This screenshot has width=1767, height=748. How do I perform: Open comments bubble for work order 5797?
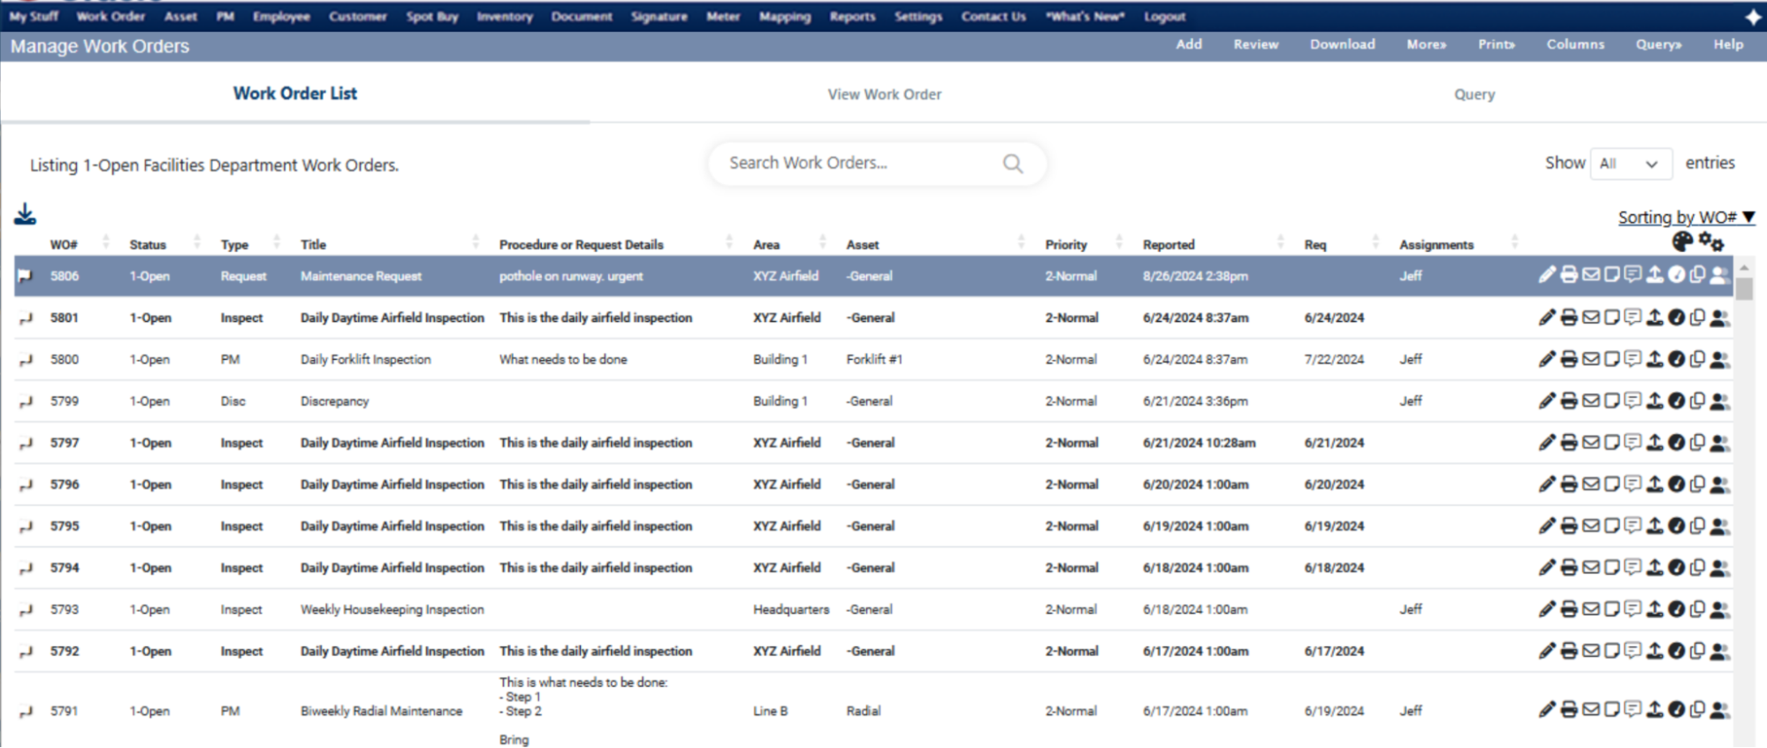[x=1633, y=442]
